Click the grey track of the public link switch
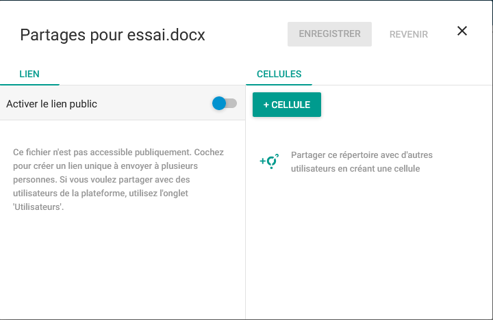 point(233,103)
